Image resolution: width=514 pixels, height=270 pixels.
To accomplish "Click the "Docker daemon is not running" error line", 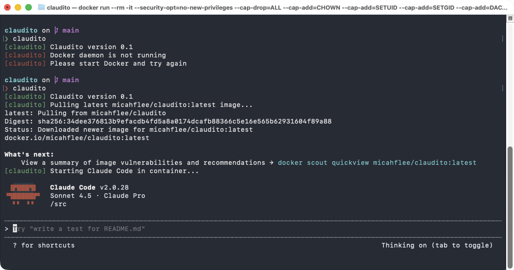I will (x=108, y=55).
